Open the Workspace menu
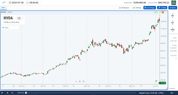Screen dimensions: 178x95 (x=124, y=8)
